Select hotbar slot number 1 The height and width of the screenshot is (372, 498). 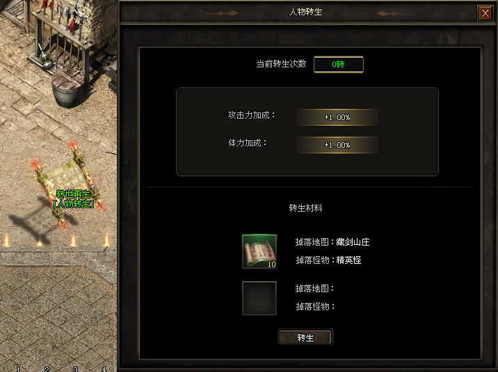coord(18,369)
